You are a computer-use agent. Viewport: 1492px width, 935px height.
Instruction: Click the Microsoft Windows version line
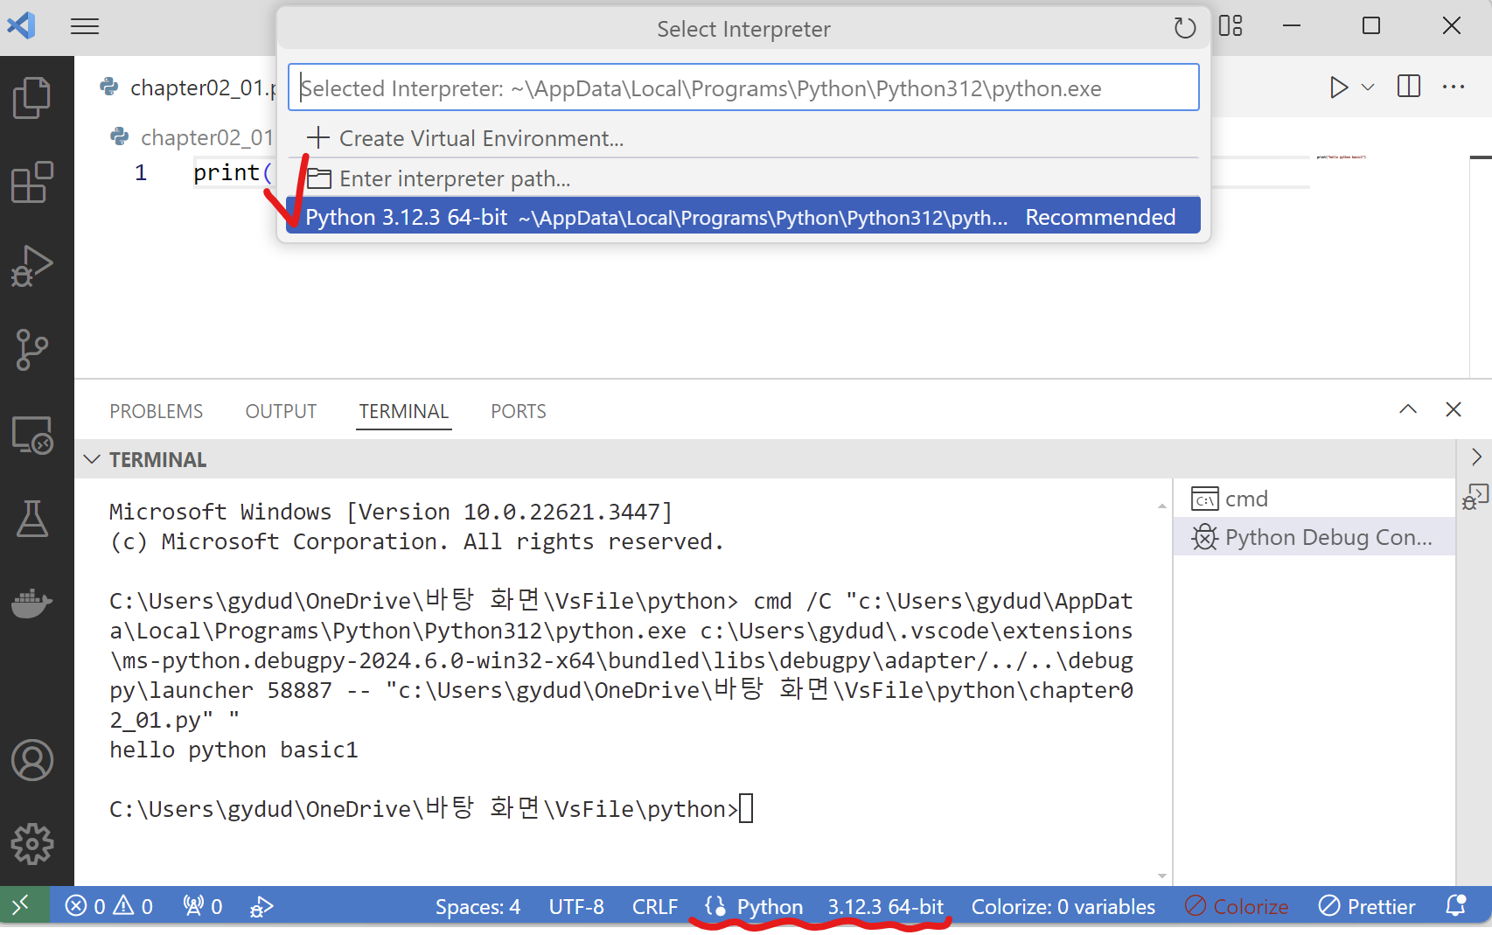(x=391, y=512)
